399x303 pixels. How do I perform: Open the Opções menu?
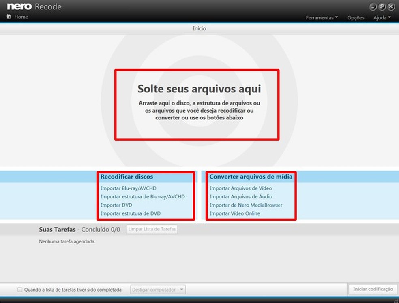[356, 18]
